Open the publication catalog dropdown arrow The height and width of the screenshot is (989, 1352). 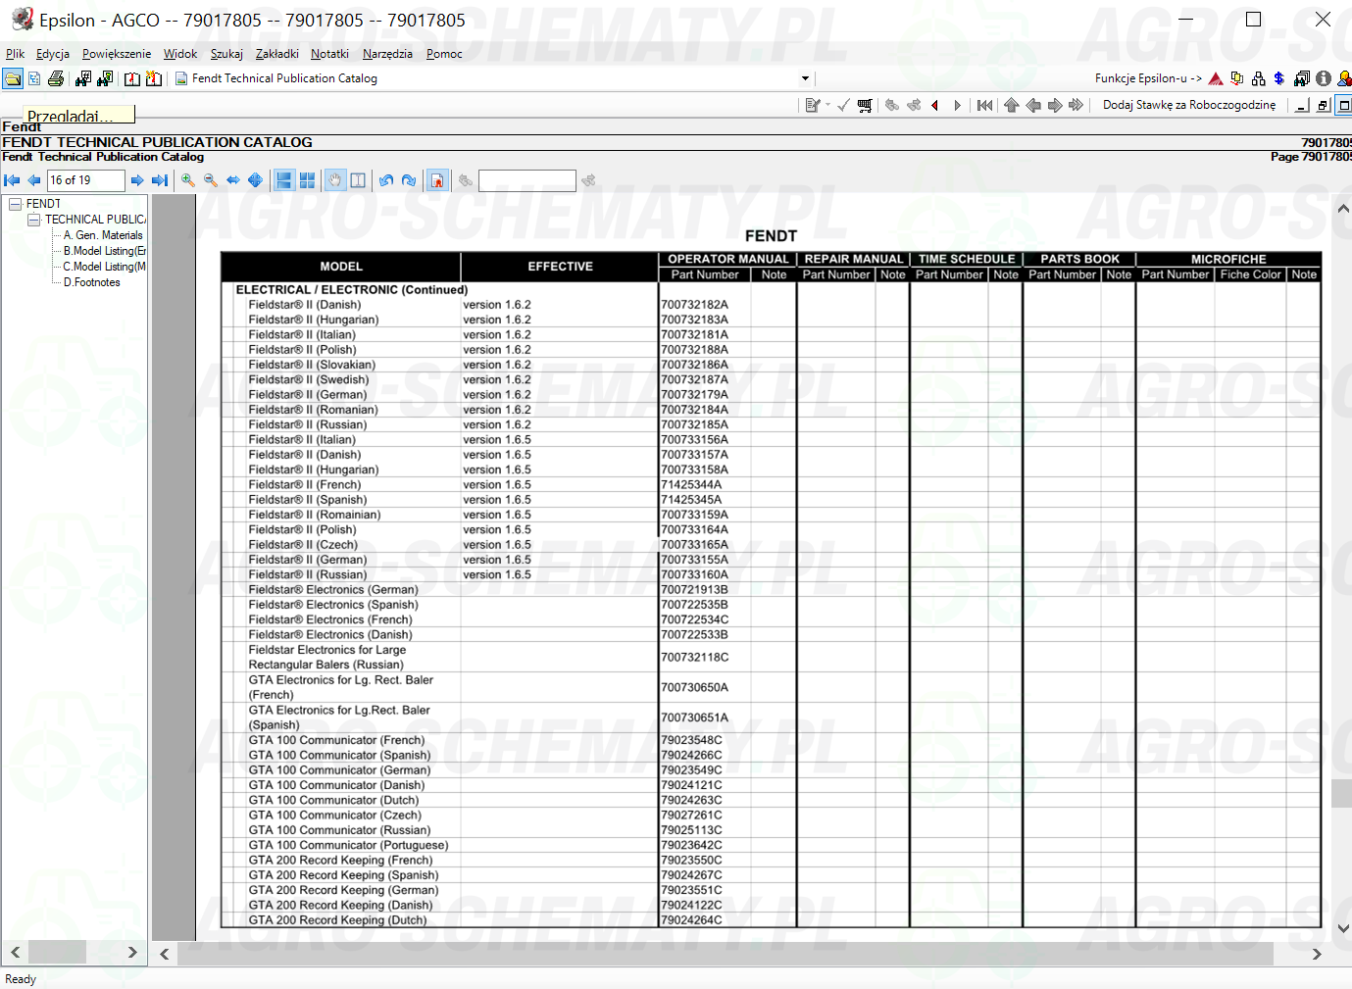805,78
